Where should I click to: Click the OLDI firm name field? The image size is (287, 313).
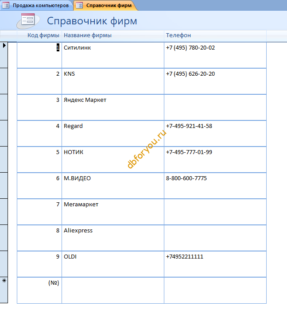click(113, 264)
